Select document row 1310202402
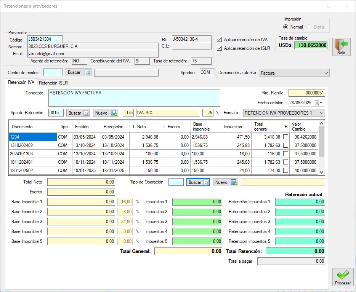The height and width of the screenshot is (292, 356). coord(32,145)
